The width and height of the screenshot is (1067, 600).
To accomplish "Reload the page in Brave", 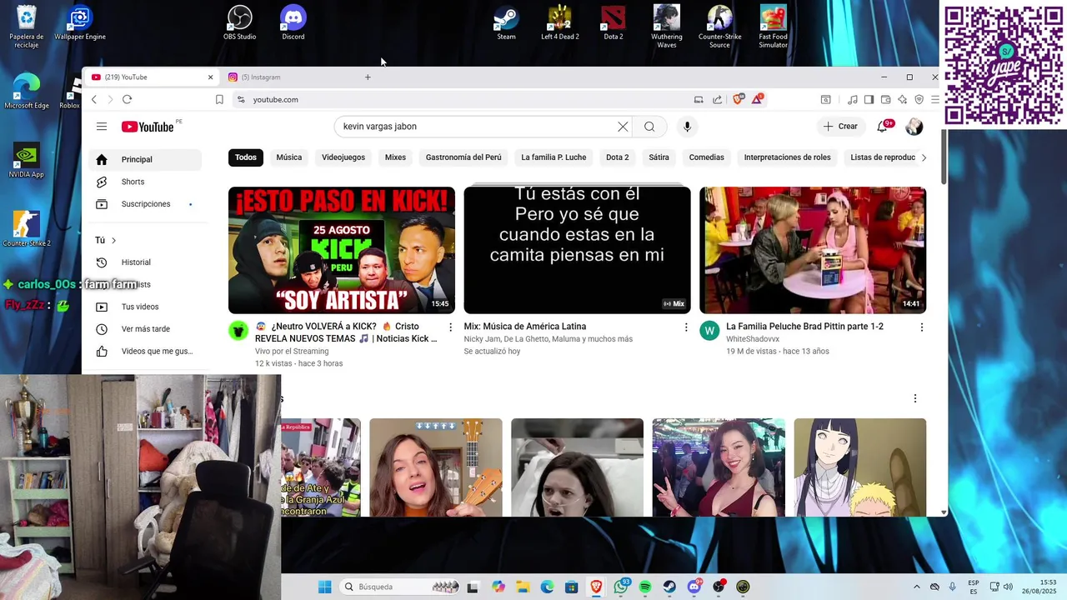I will (x=127, y=99).
